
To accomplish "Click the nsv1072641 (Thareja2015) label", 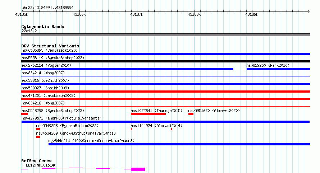I will [156, 111].
